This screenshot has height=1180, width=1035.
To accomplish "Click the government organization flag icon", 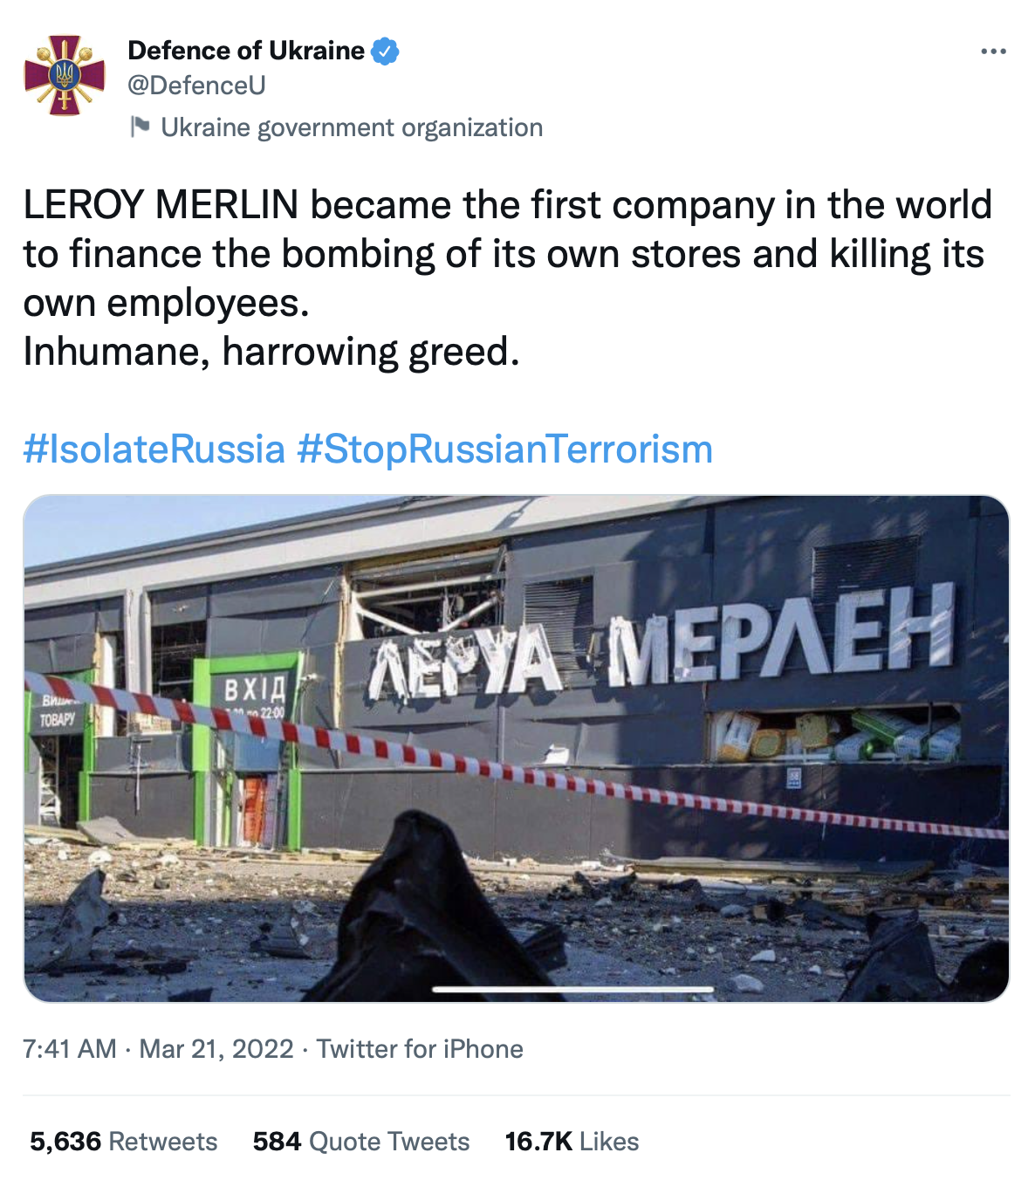I will [x=140, y=127].
